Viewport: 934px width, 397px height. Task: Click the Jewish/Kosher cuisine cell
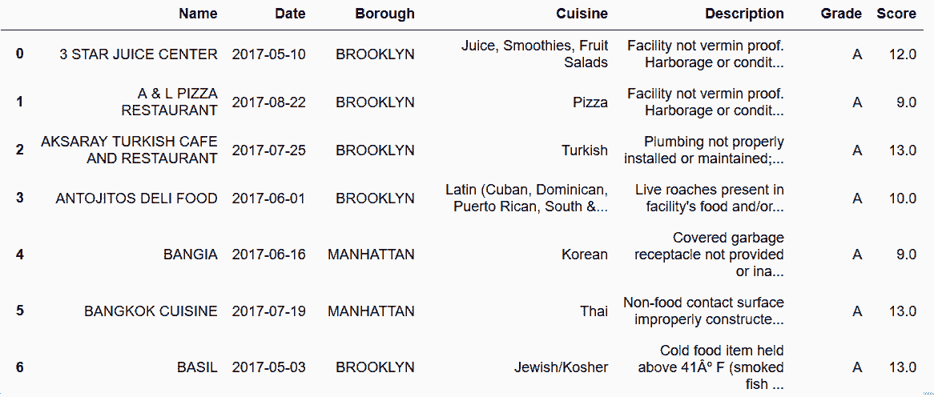click(561, 367)
